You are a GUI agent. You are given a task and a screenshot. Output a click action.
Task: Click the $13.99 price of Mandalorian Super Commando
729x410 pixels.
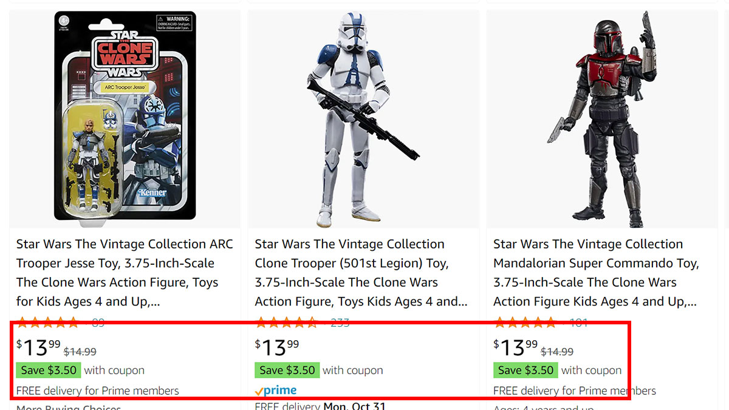coord(516,347)
